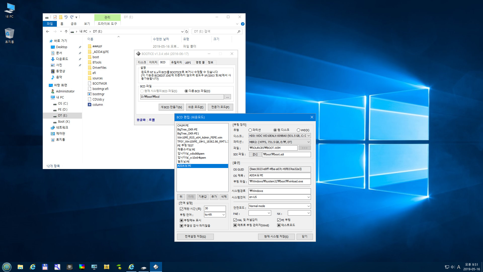The height and width of the screenshot is (272, 483).
Task: Open the network monitor taskbar icon
Action: tap(94, 267)
